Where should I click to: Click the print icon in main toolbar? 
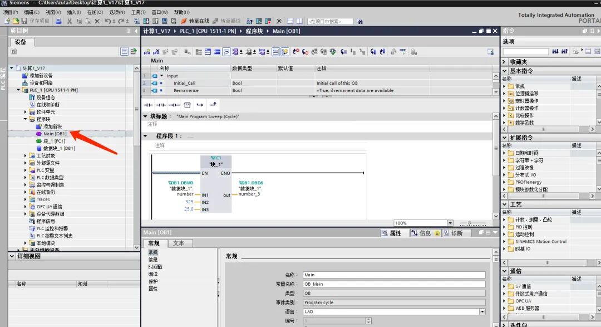pos(58,21)
